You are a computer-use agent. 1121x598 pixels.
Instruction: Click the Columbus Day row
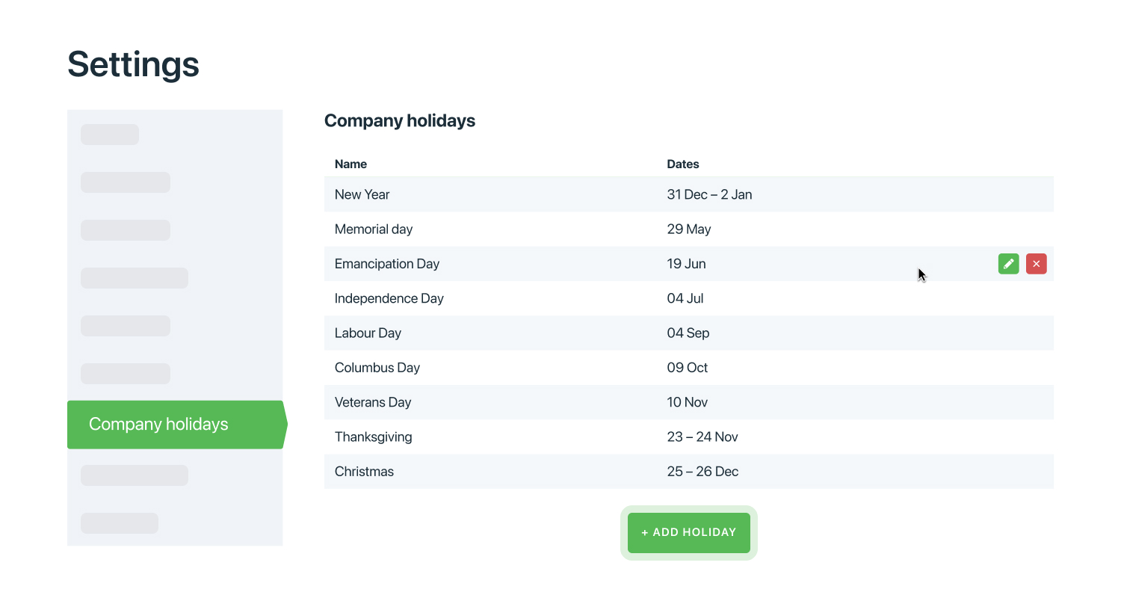[x=377, y=368]
